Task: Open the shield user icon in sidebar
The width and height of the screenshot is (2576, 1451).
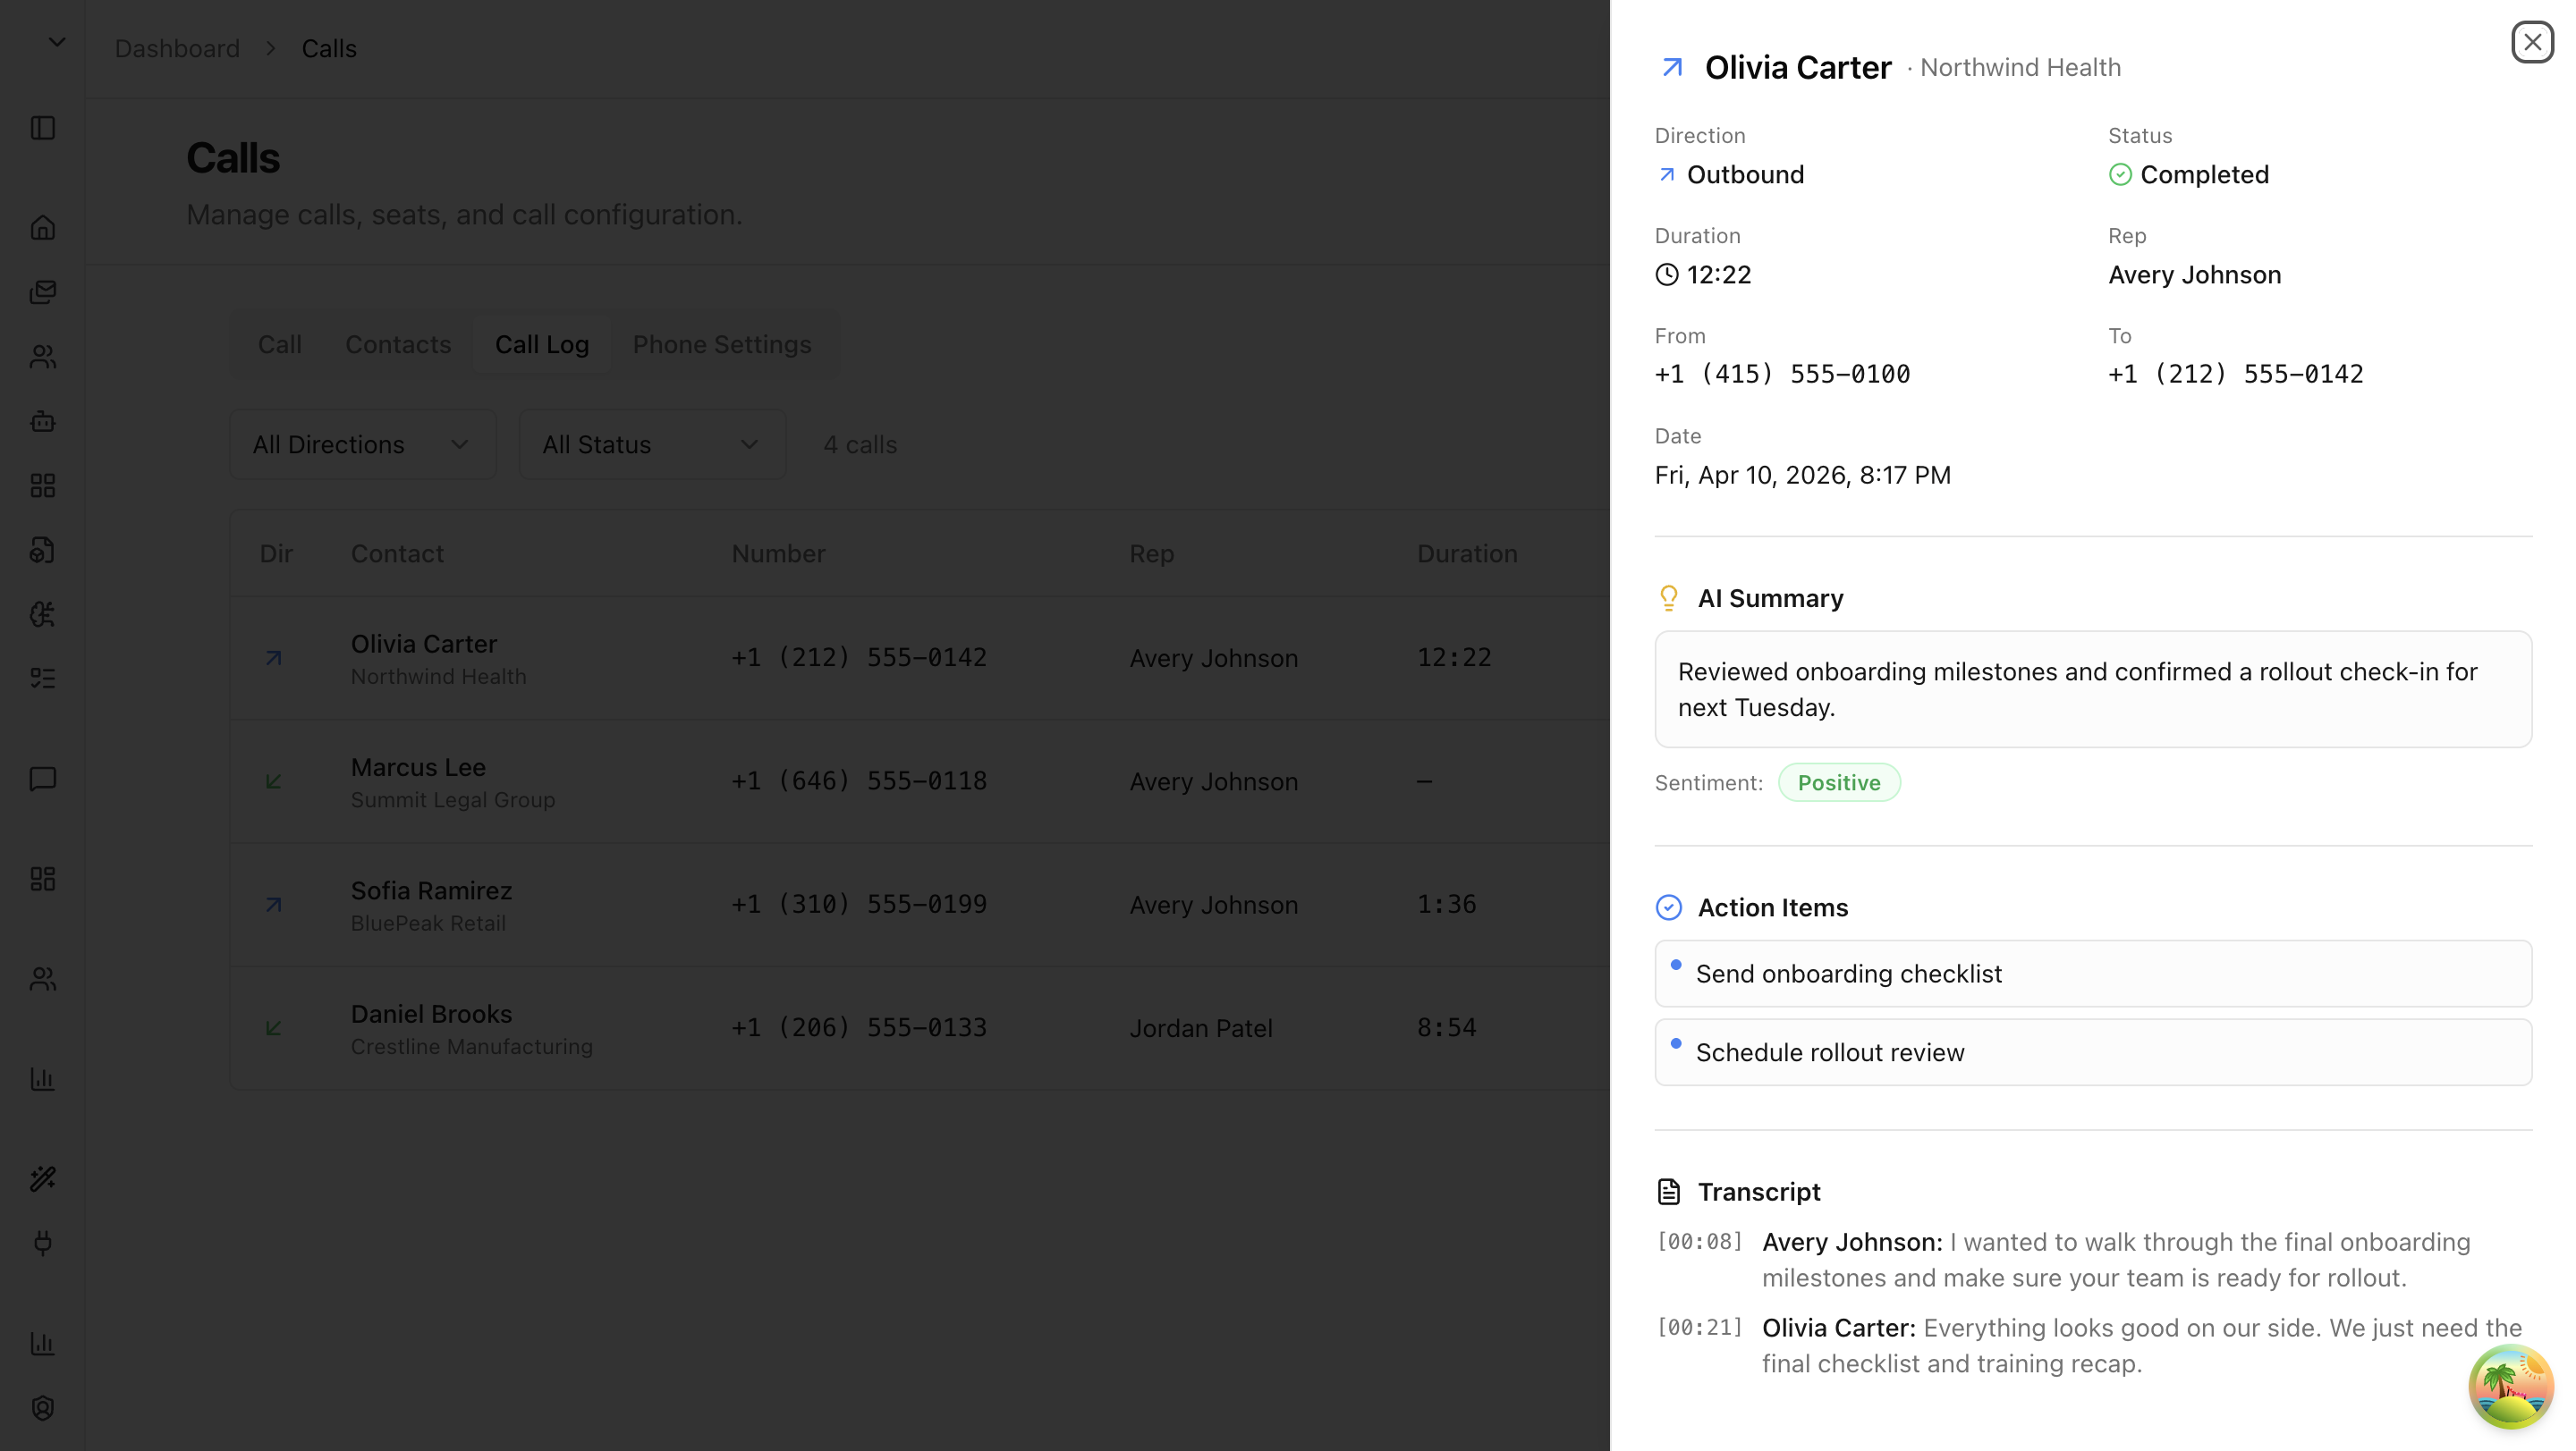Action: click(x=43, y=1408)
